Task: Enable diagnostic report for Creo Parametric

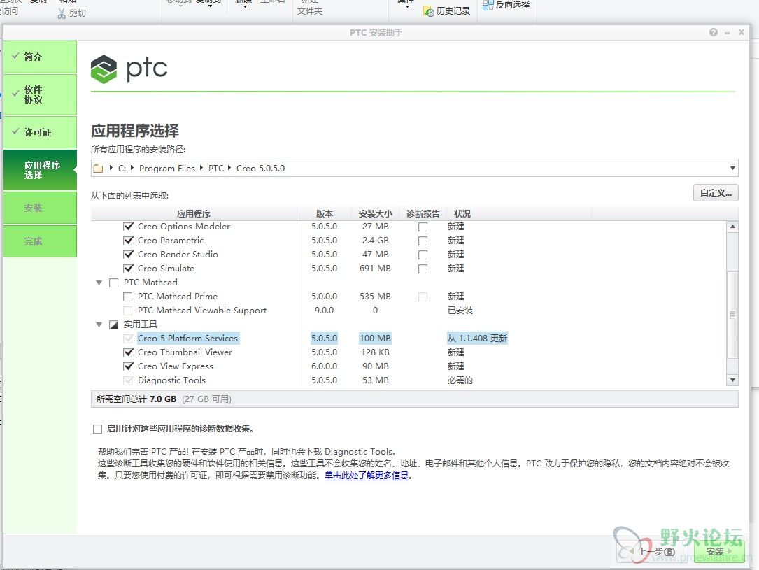Action: 423,241
